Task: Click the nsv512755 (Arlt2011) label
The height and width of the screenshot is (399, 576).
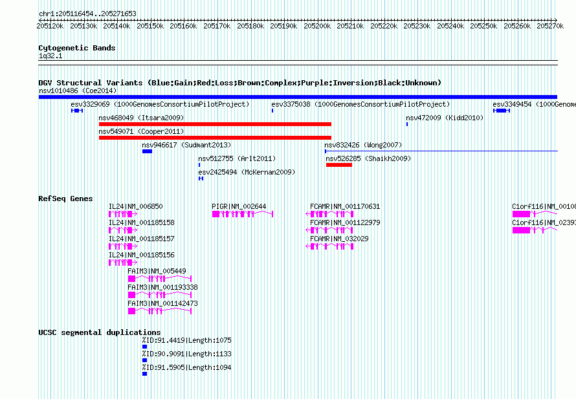Action: pyautogui.click(x=237, y=158)
